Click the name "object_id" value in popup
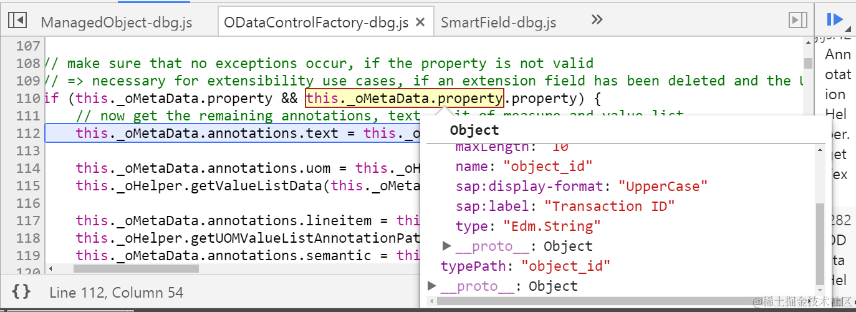Image resolution: width=856 pixels, height=312 pixels. [547, 166]
